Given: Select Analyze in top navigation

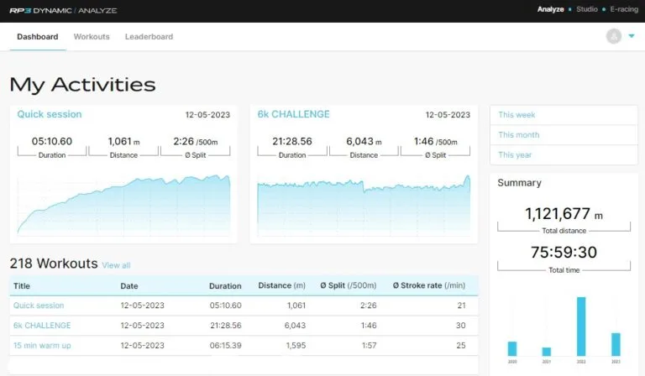Looking at the screenshot, I should [550, 10].
